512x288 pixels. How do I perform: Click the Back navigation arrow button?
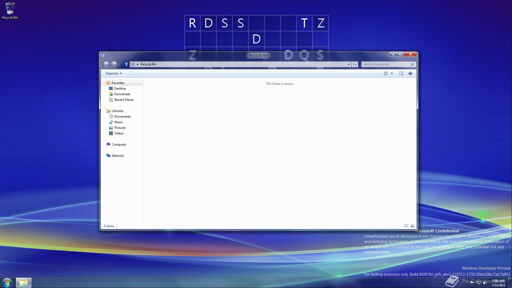click(106, 64)
